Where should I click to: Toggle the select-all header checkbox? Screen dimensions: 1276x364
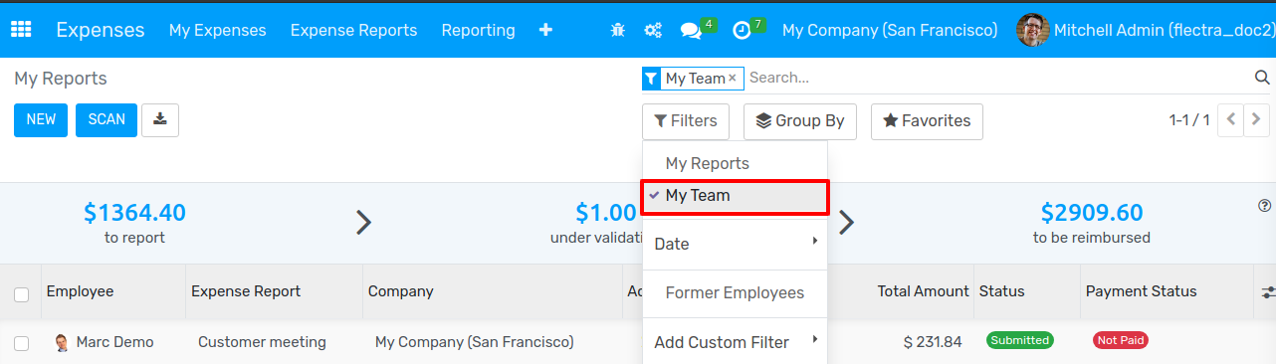coord(21,293)
